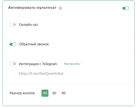The width and height of the screenshot is (137, 108).
Task: Click the Интеграция с Telegram label
Action: (38, 64)
